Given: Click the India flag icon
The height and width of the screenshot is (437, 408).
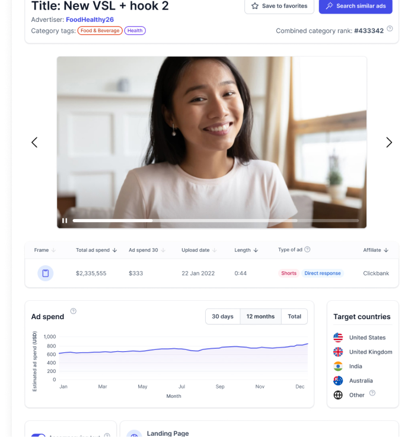Looking at the screenshot, I should click(338, 366).
